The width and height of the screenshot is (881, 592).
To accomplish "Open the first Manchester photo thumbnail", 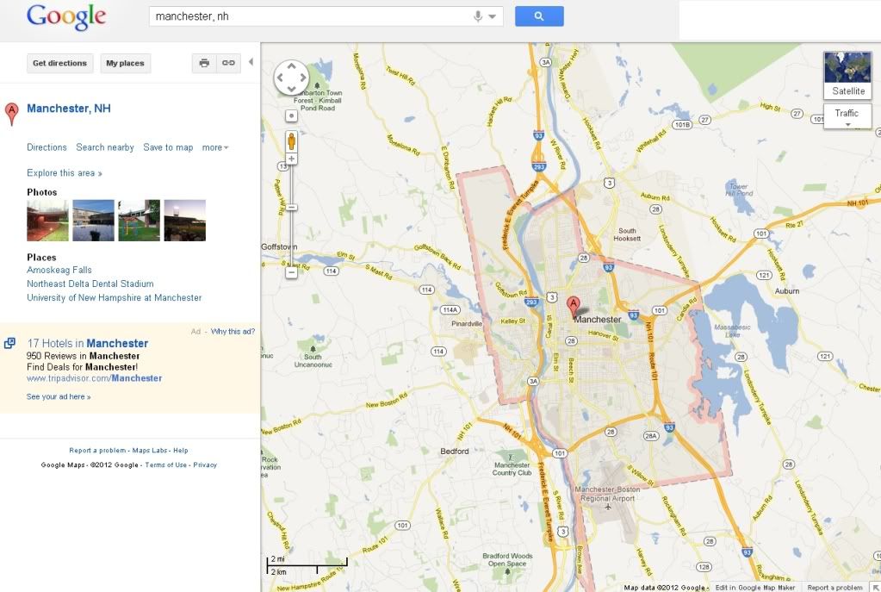I will 47,221.
